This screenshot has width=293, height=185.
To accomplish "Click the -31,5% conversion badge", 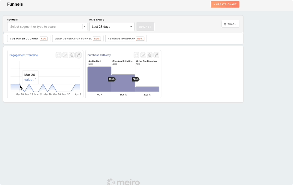I will (x=111, y=79).
